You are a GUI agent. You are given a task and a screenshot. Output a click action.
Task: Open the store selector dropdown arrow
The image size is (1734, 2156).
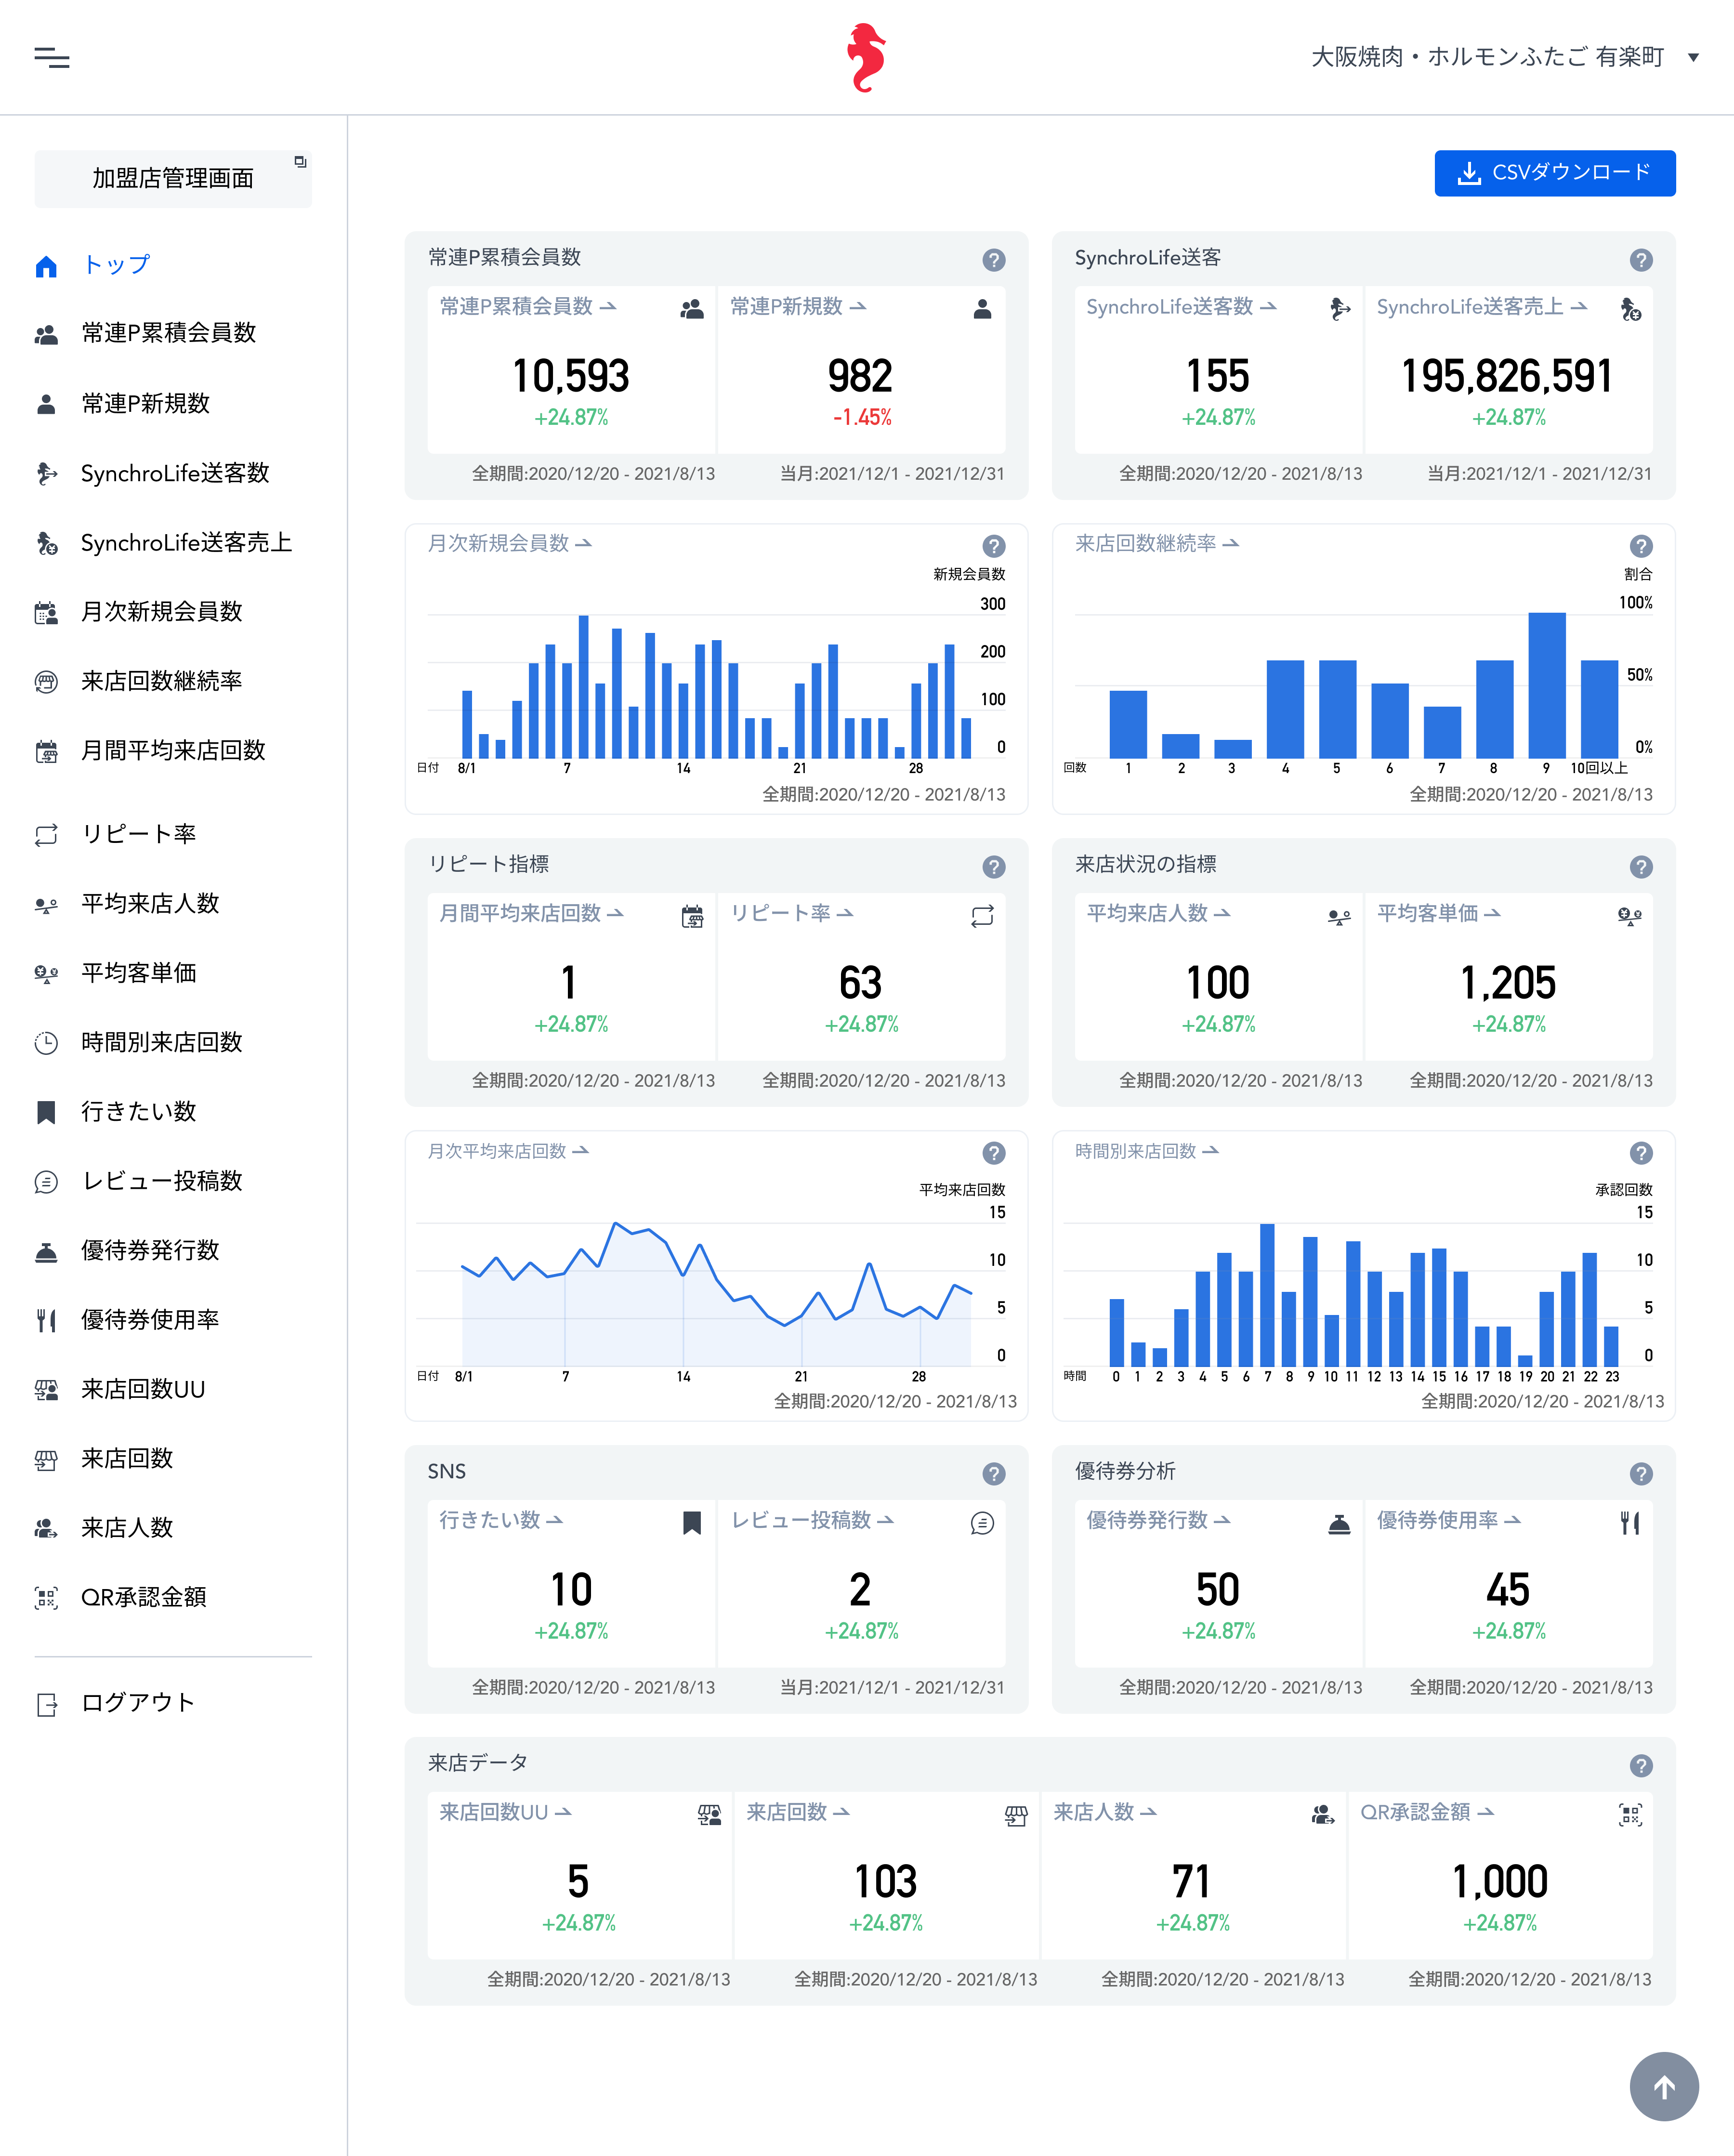click(x=1693, y=58)
